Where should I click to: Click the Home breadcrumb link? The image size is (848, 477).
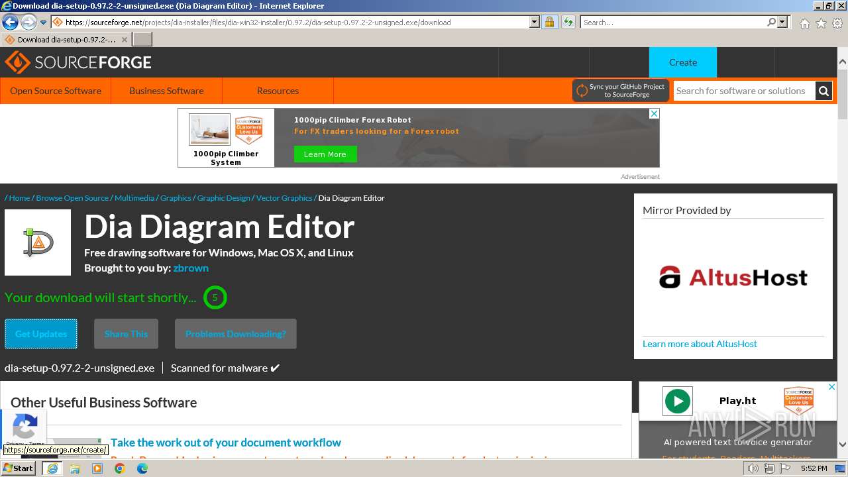click(19, 198)
